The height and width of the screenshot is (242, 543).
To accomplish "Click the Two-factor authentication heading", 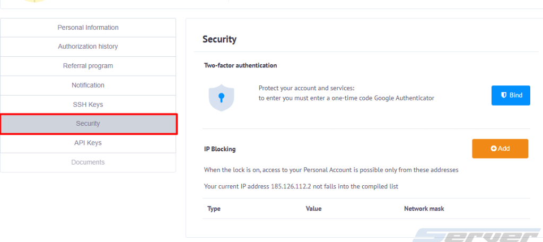I will [x=241, y=66].
